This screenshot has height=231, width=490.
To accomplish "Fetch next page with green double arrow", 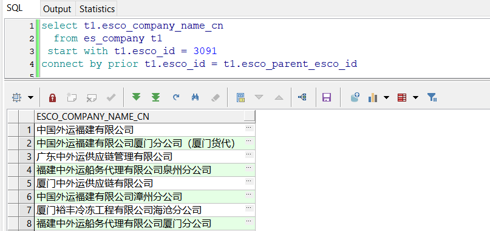I will [136, 97].
